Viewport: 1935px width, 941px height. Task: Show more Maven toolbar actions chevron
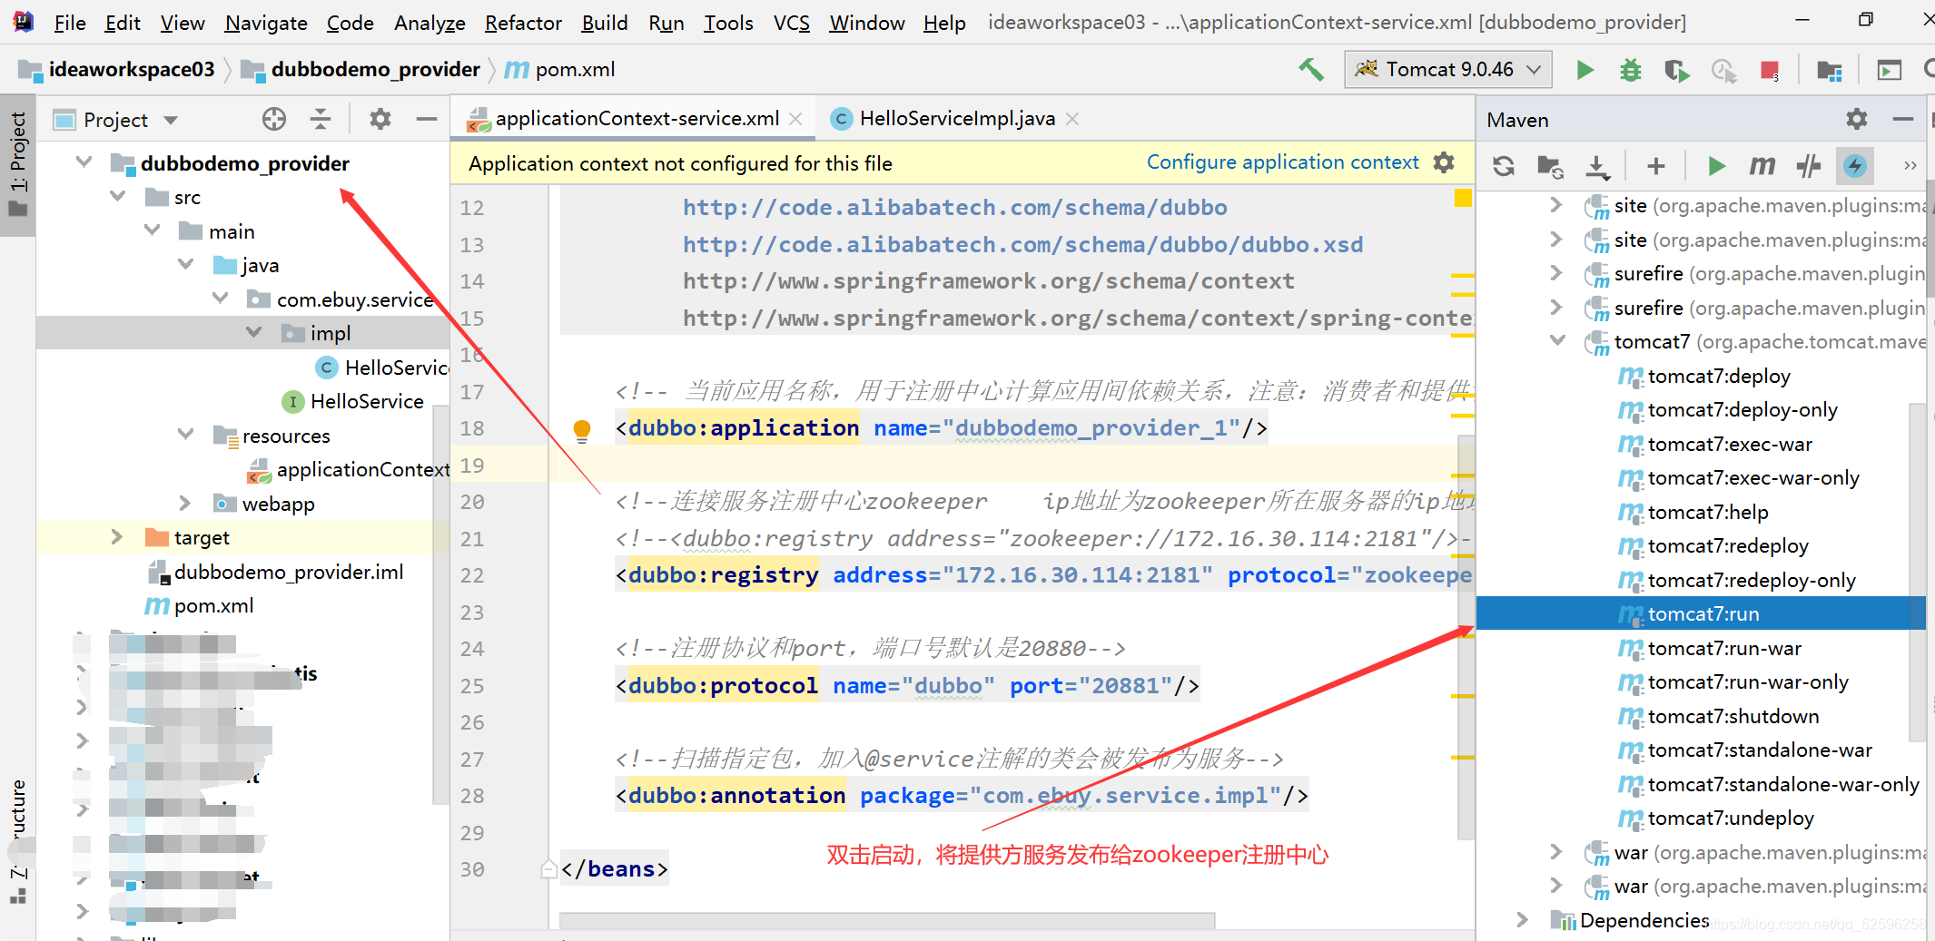(1910, 165)
